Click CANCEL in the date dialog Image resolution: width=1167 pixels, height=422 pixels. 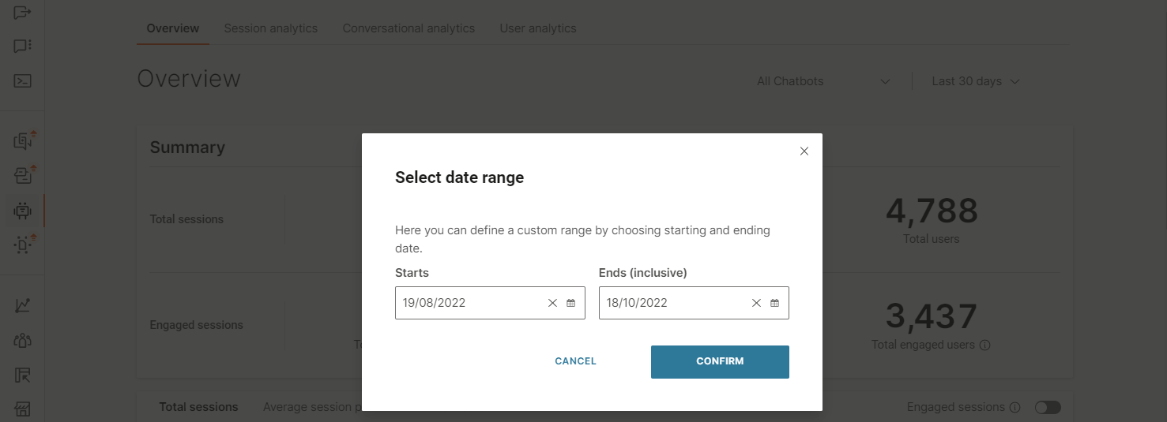click(575, 361)
